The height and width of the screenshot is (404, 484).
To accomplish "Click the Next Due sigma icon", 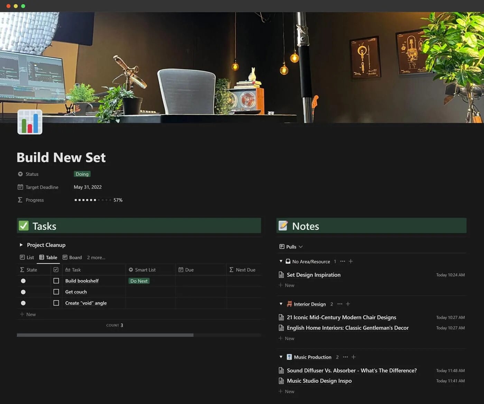I will [231, 270].
